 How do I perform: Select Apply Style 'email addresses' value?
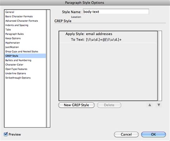99,34
